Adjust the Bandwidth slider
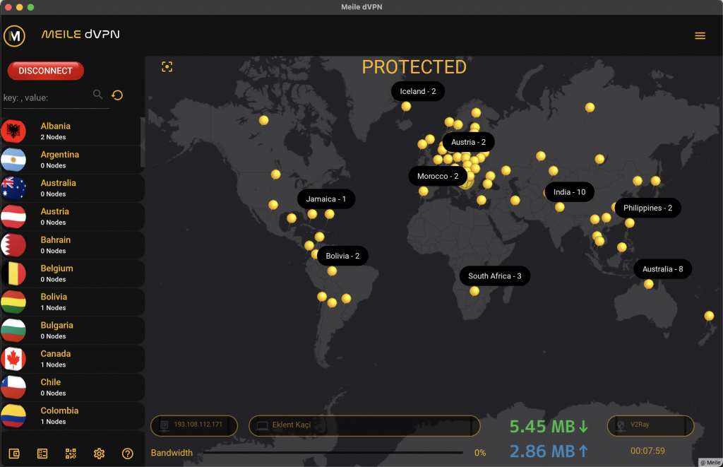 332,453
